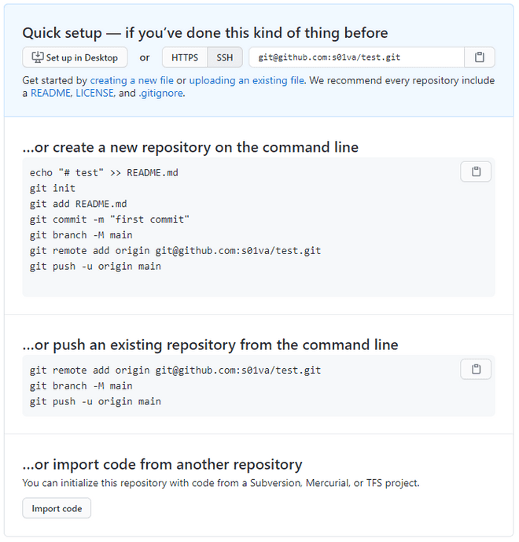
Task: Click the Import code button
Action: click(x=57, y=508)
